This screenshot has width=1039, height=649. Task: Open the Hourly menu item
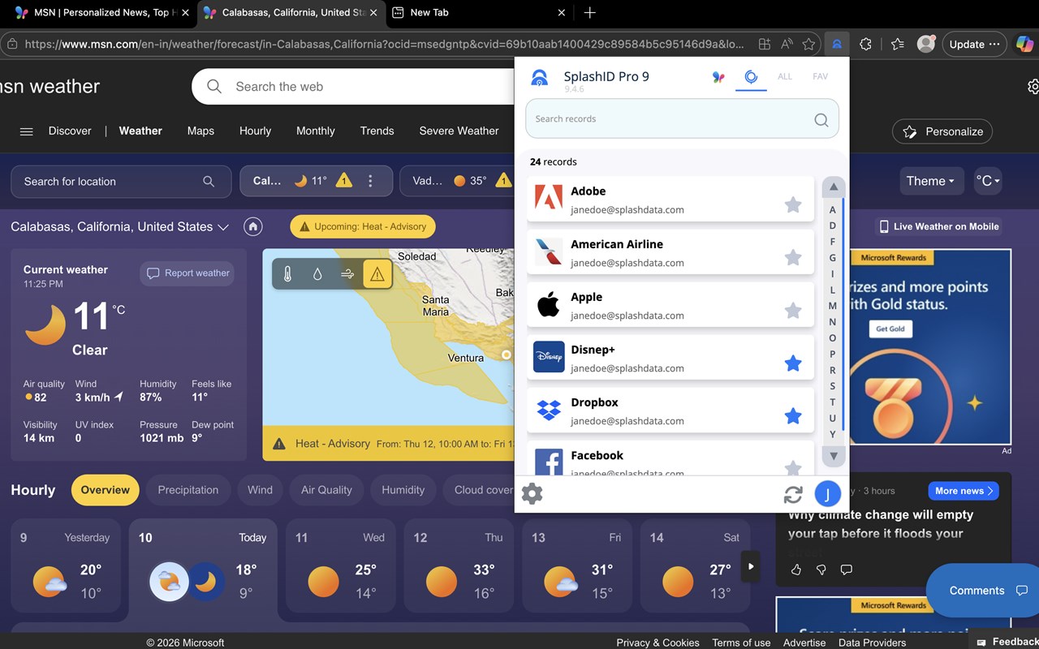255,131
